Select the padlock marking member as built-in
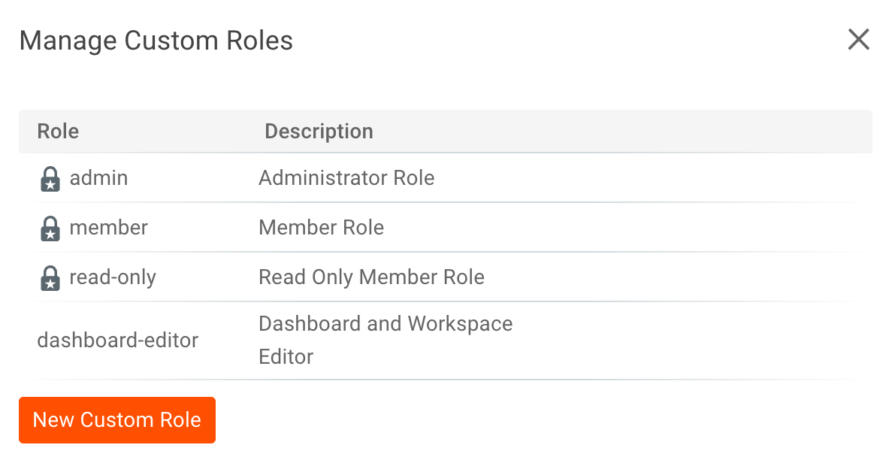The height and width of the screenshot is (463, 892). tap(50, 228)
